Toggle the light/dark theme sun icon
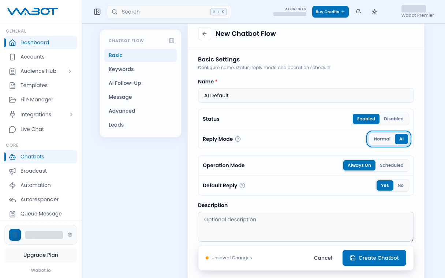The height and width of the screenshot is (278, 445). point(374,12)
